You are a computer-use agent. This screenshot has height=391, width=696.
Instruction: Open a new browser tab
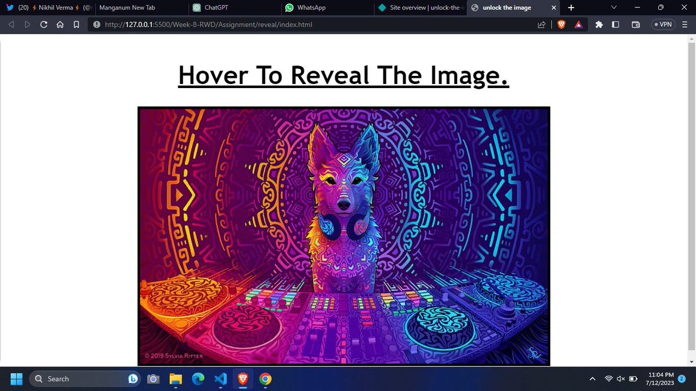click(x=571, y=8)
